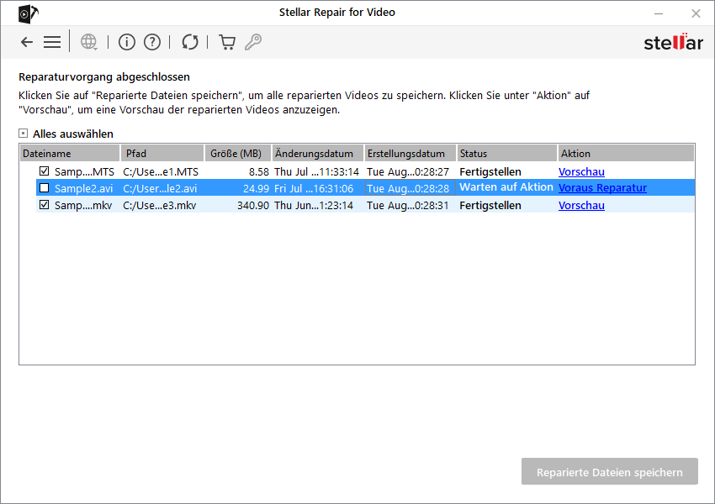
Task: Click Fertigstellen status of the MTS file
Action: [490, 171]
